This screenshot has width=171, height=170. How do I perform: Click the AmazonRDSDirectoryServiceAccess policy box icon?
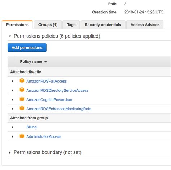[x=22, y=90]
